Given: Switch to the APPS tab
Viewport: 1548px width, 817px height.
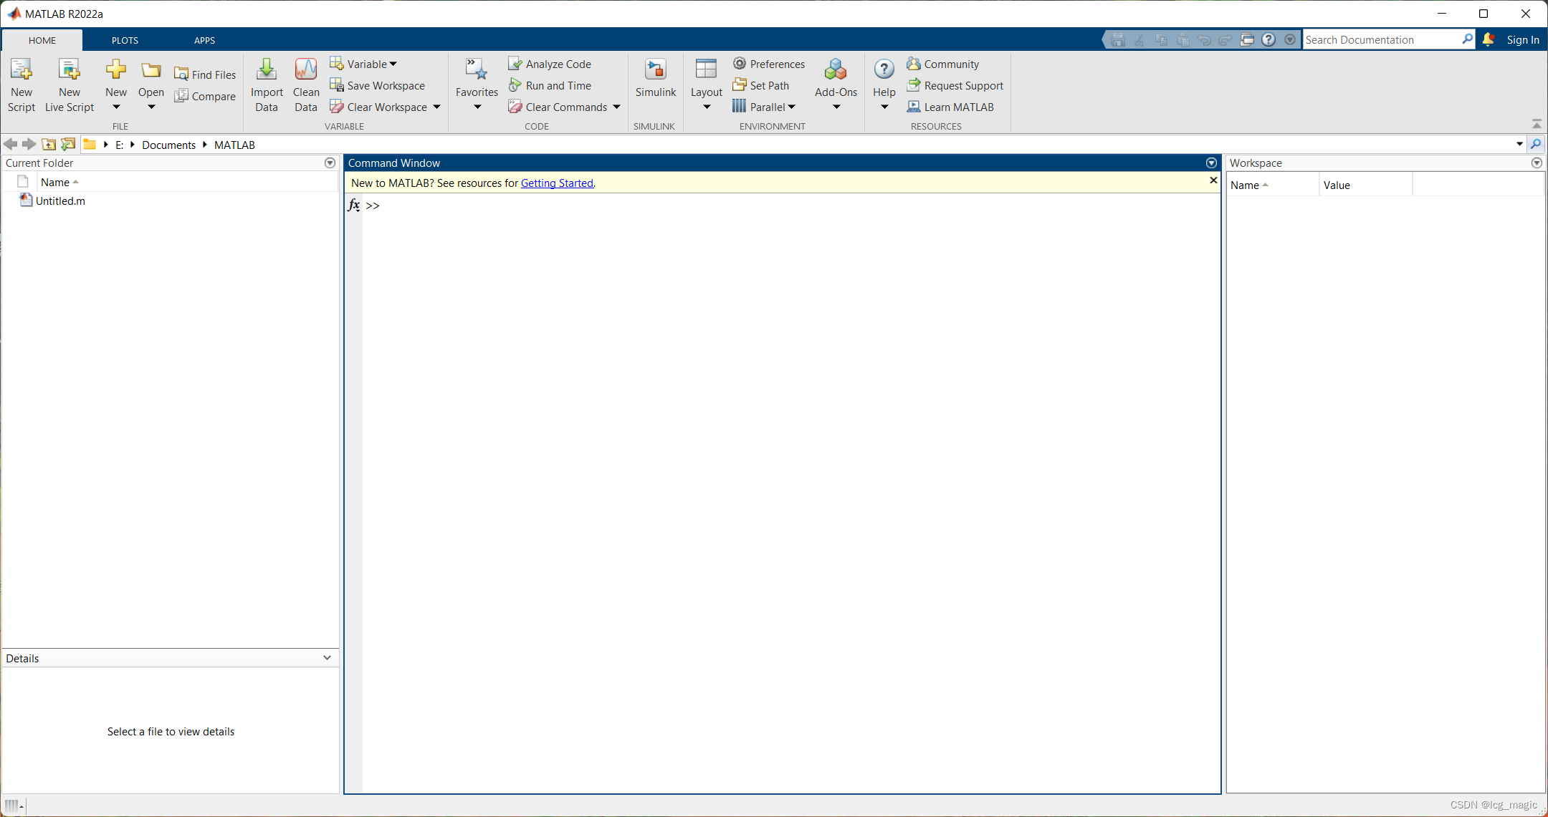Looking at the screenshot, I should [204, 40].
